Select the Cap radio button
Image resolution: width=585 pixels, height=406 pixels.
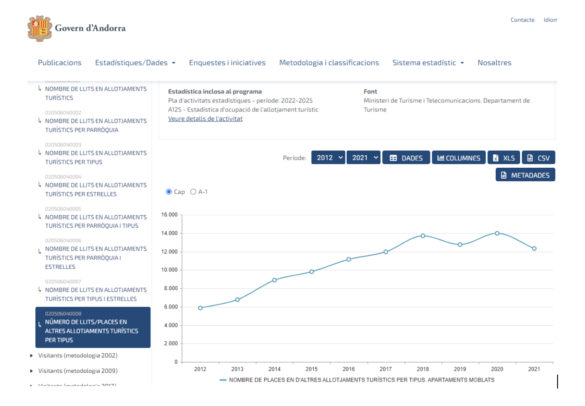pos(169,192)
